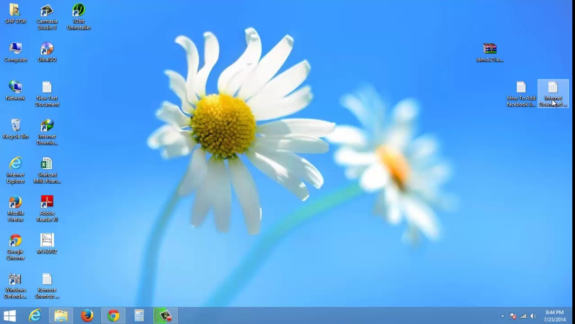
Task: Select the New Text Document file
Action: tap(47, 94)
